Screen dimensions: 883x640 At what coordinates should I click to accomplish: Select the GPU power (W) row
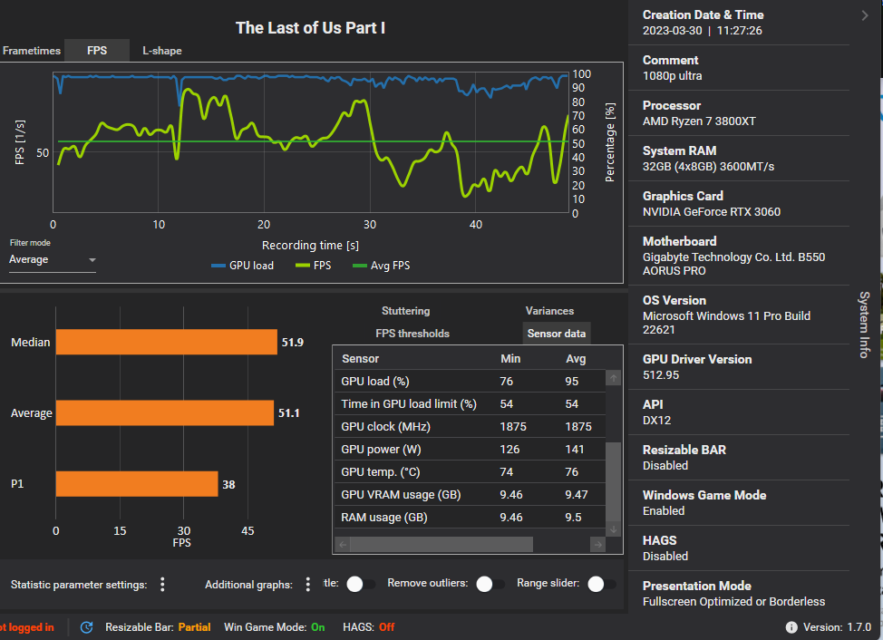pos(470,450)
